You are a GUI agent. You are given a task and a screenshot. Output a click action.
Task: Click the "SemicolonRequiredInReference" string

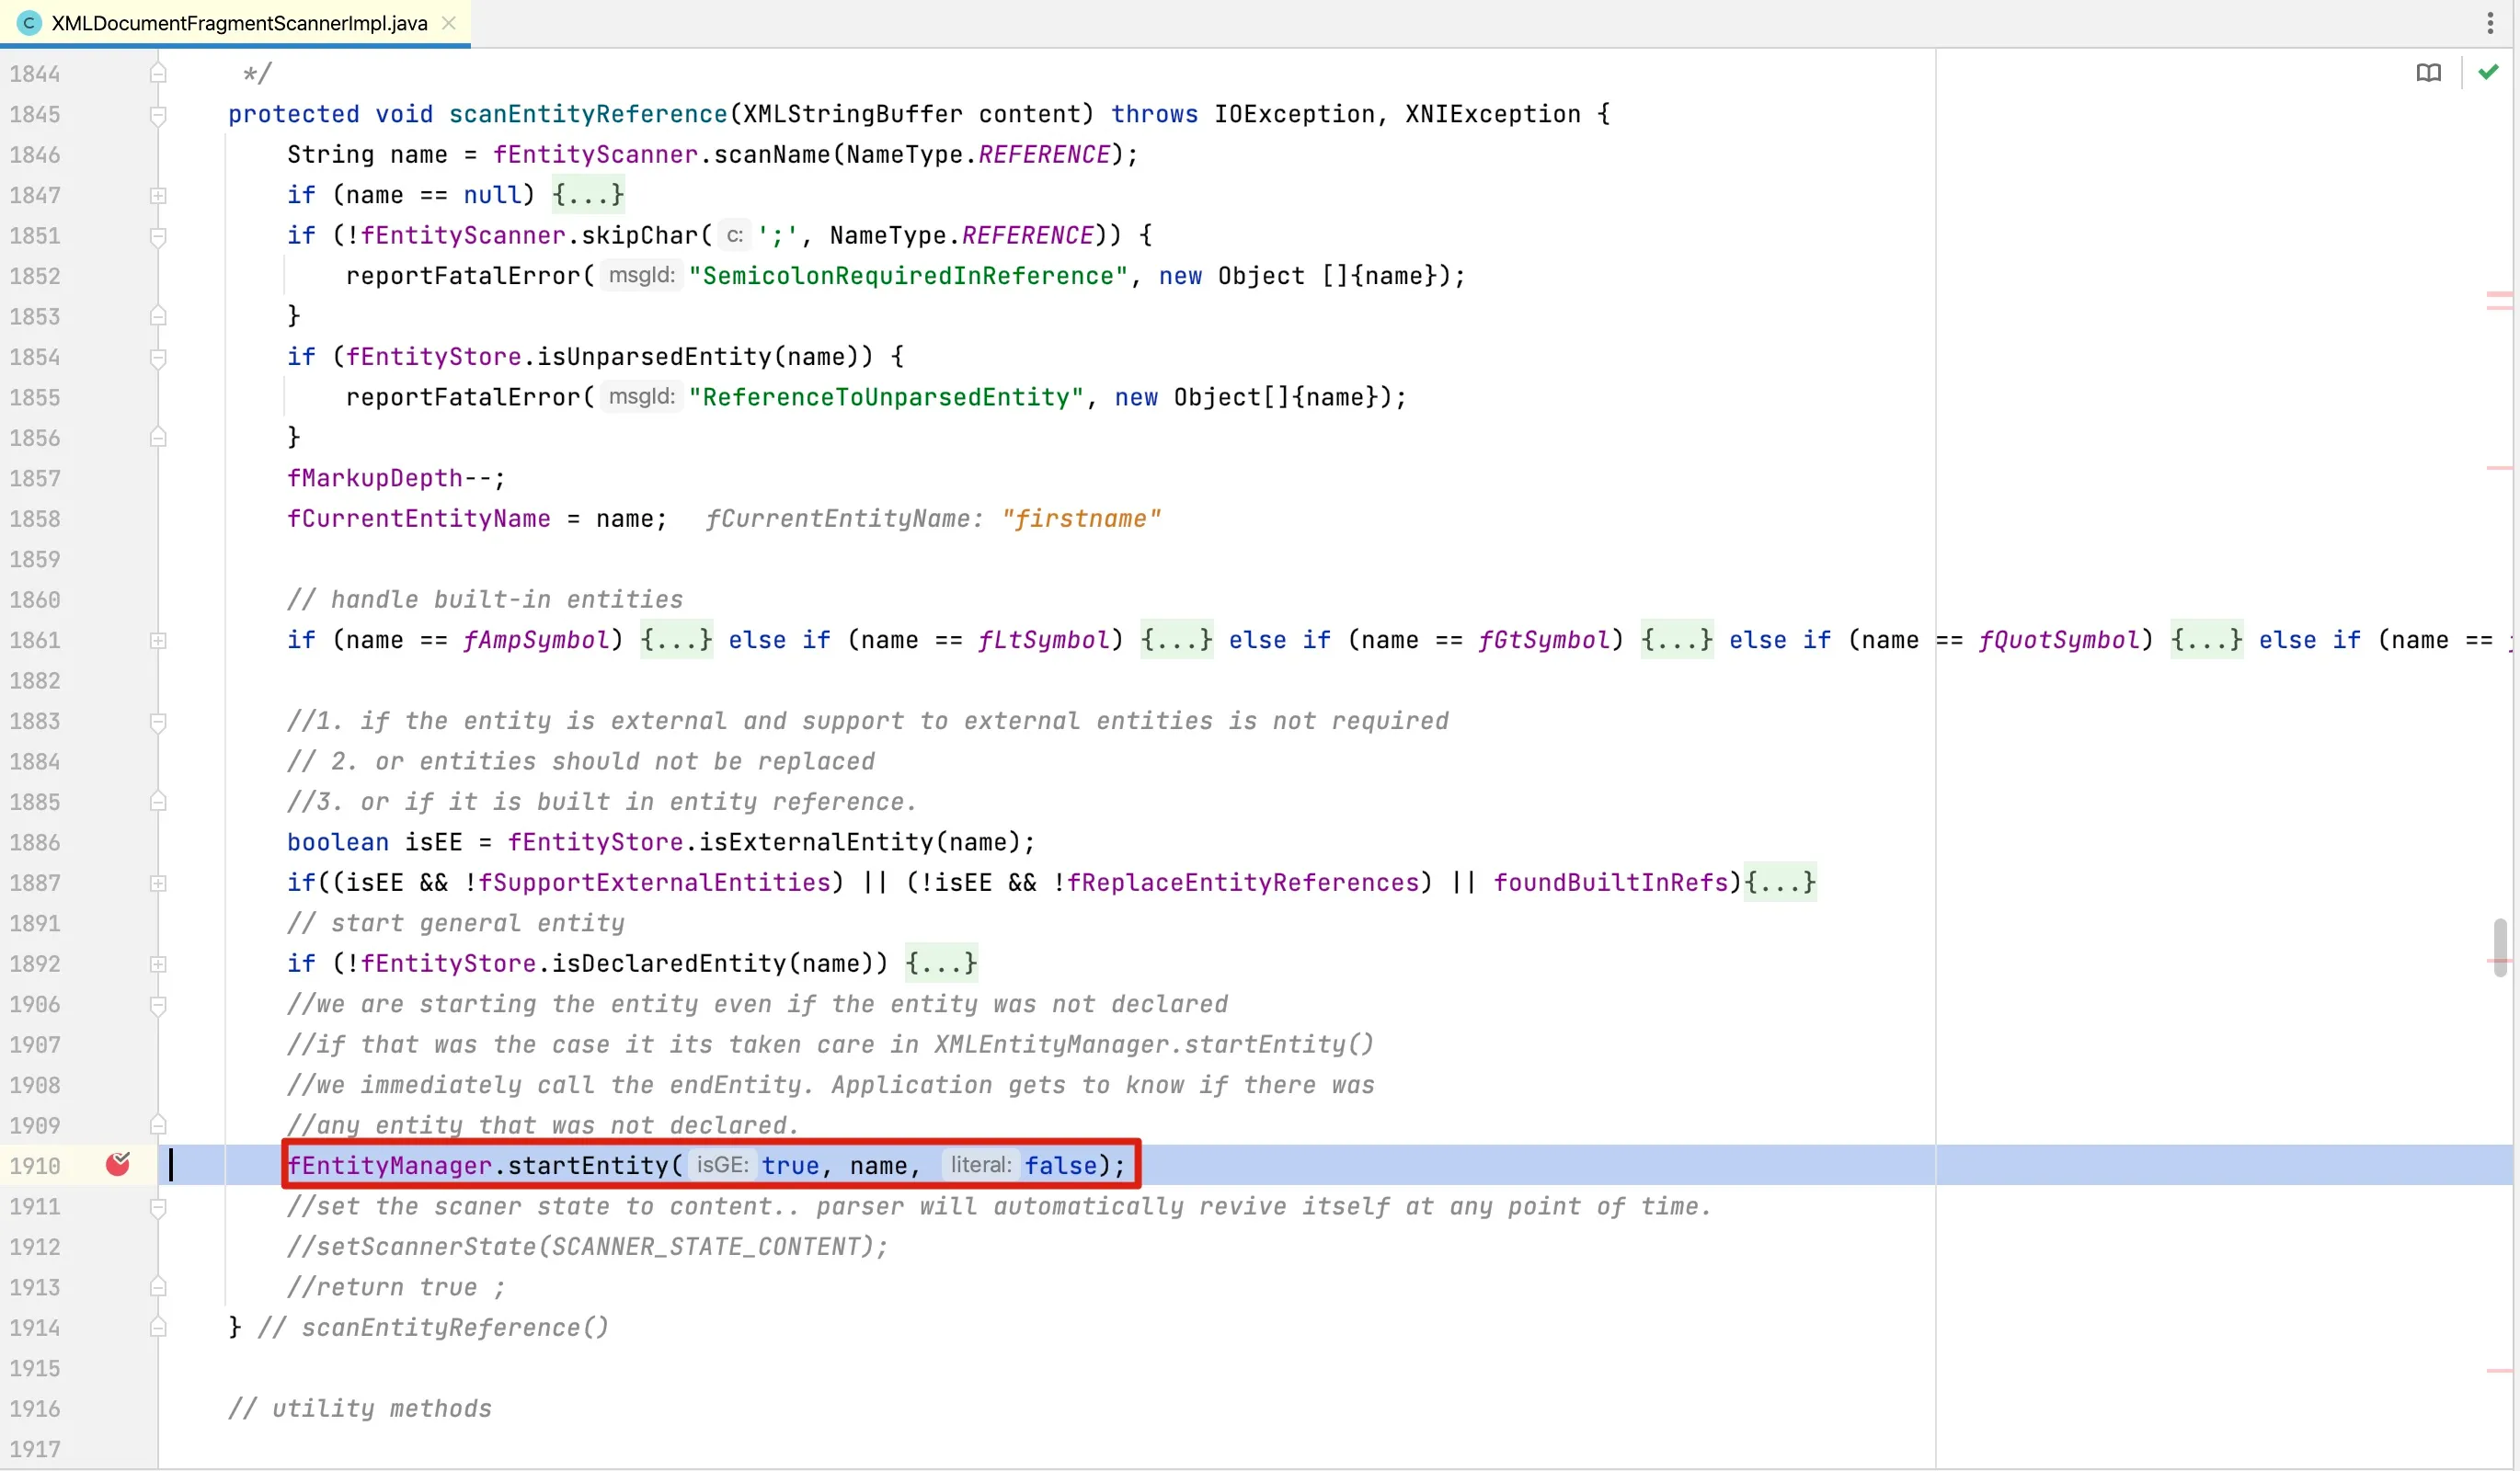[909, 276]
